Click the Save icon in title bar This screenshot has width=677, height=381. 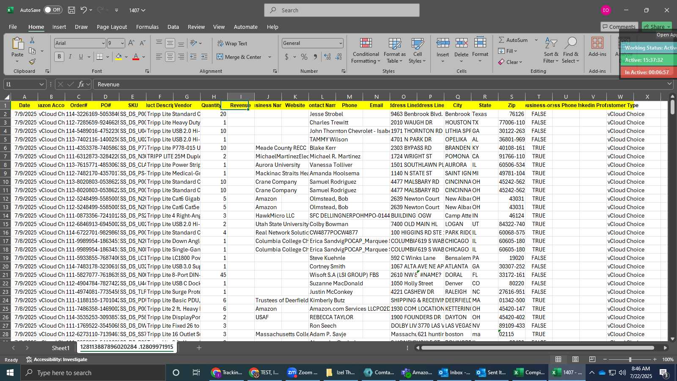click(72, 10)
